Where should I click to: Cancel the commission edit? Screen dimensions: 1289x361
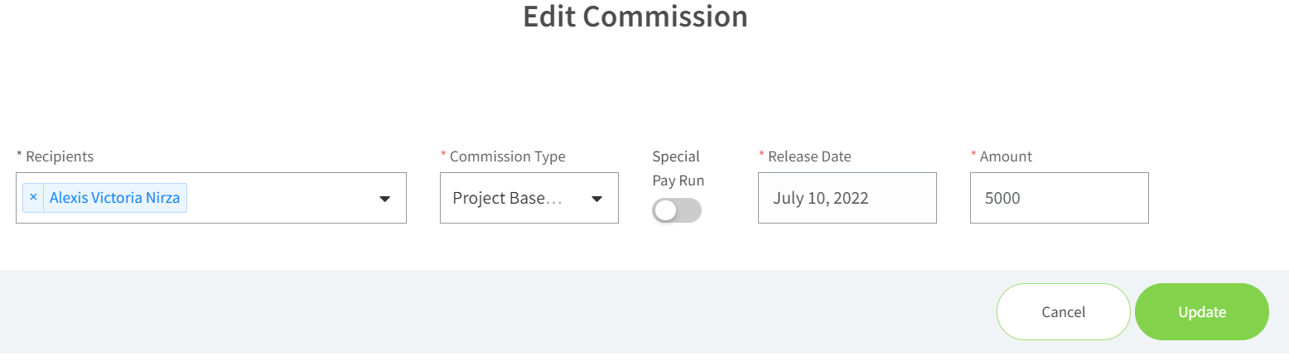(x=1064, y=312)
